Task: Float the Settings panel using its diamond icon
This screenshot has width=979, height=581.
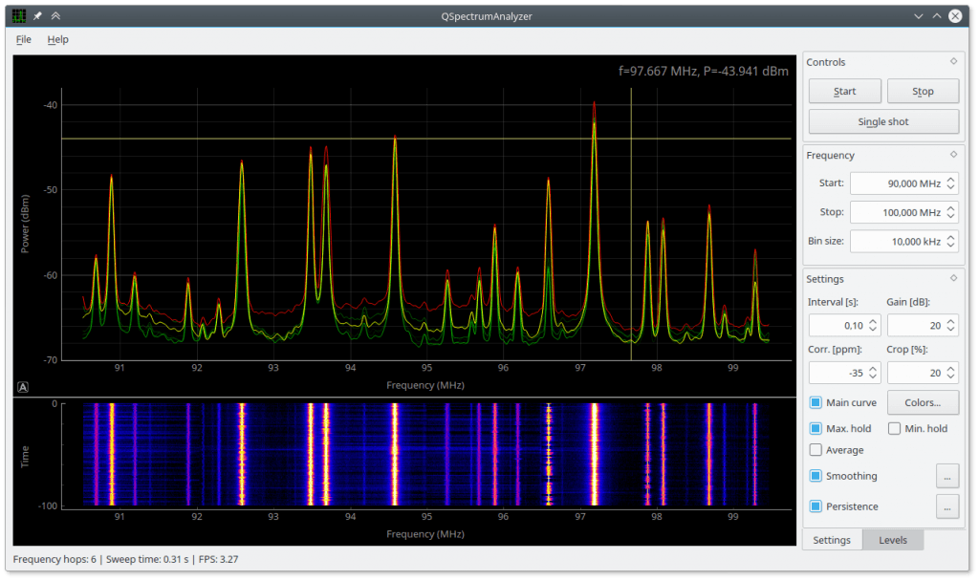Action: [952, 279]
